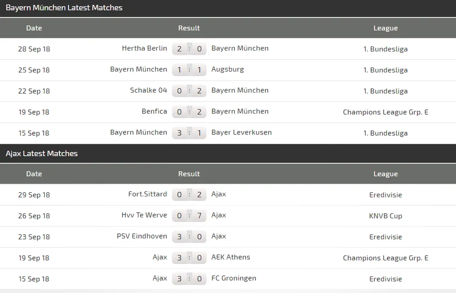Select the 28 Sep 18 date cell
This screenshot has height=293, width=456.
click(34, 49)
